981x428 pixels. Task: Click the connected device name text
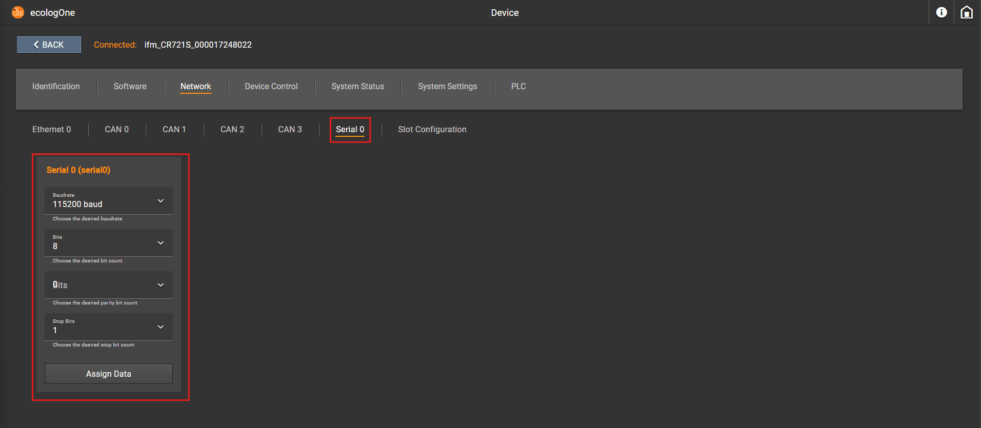tap(198, 45)
